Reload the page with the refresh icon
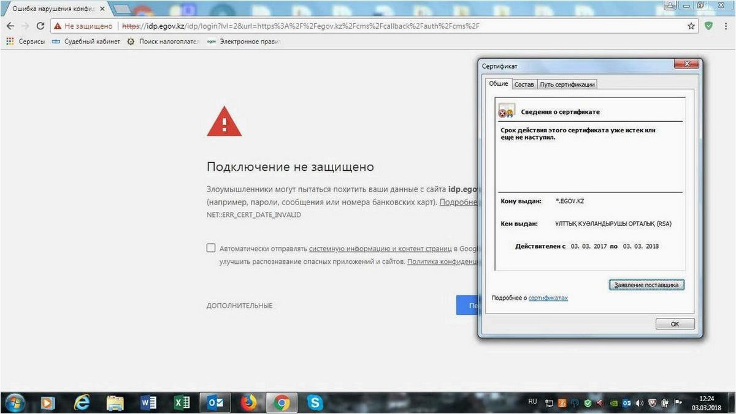Image resolution: width=736 pixels, height=414 pixels. 40,26
